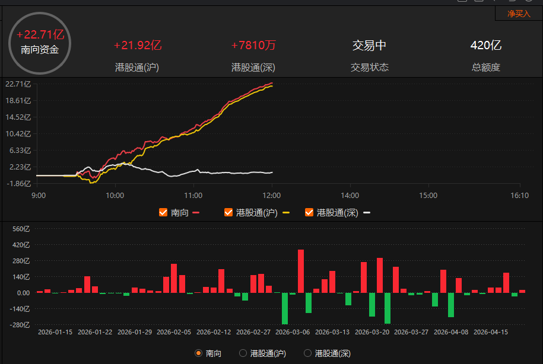Uncheck the 港股通(深) line checkbox
The height and width of the screenshot is (364, 543).
point(309,212)
